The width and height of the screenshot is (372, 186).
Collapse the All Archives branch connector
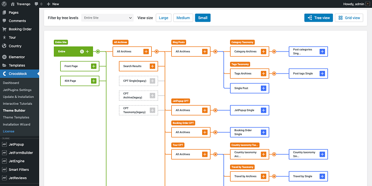point(157,51)
